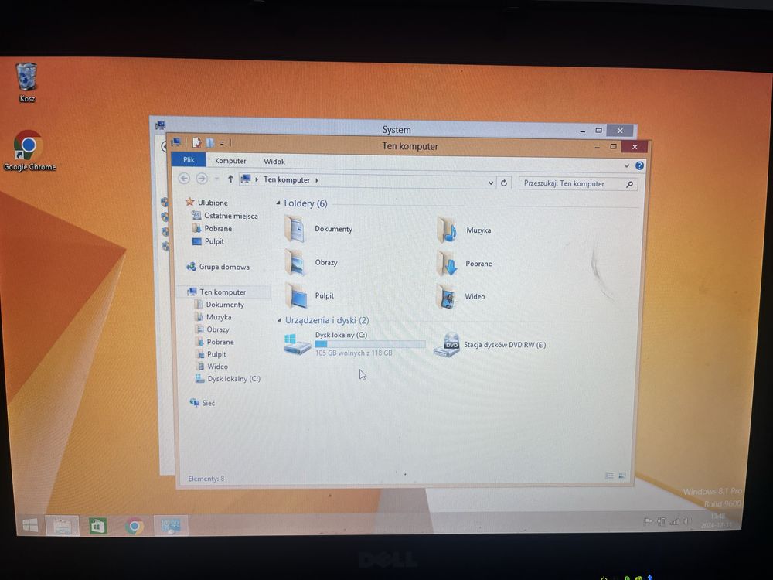Image resolution: width=773 pixels, height=580 pixels.
Task: Collapse the Urządzenia i dyski (2) group
Action: (280, 320)
